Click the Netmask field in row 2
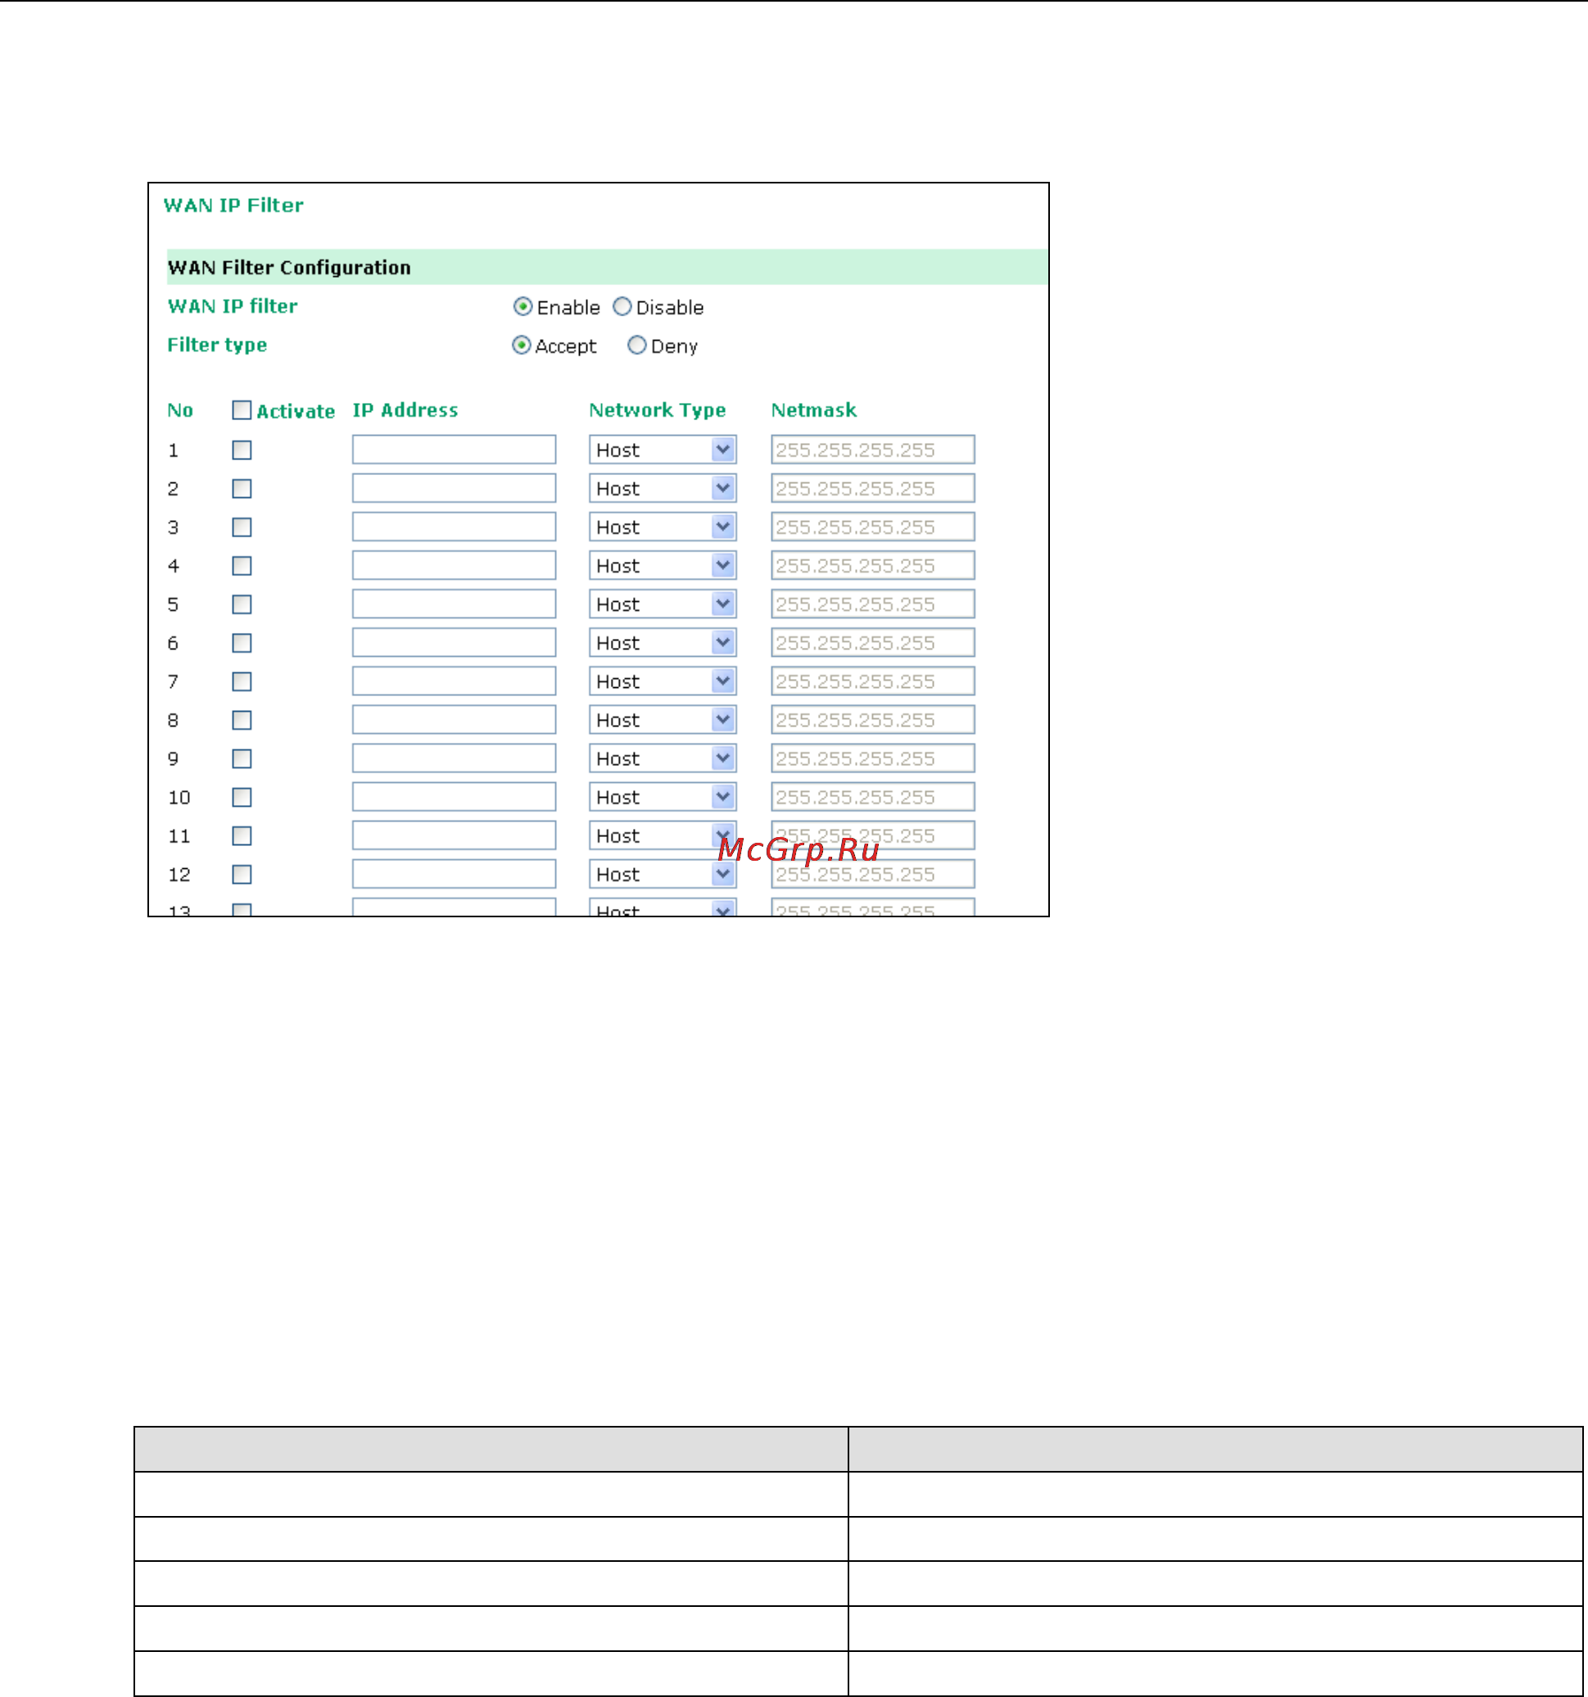This screenshot has width=1588, height=1697. [872, 488]
